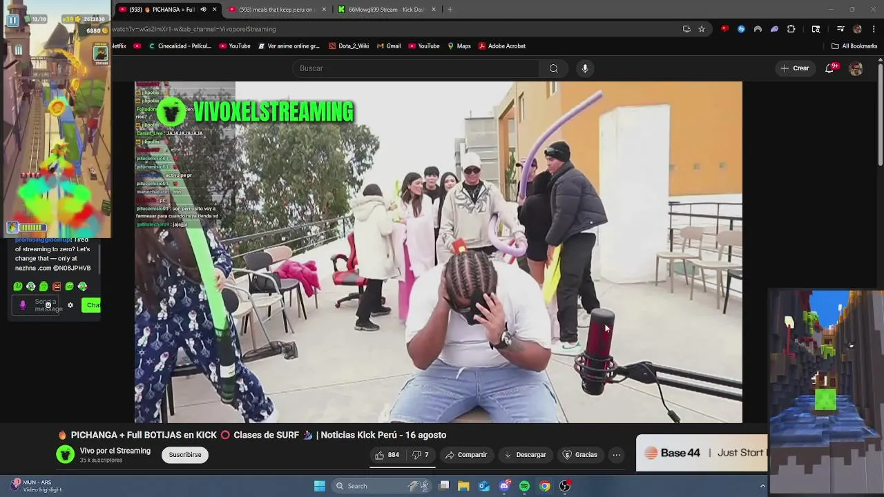Select the first green emote in chat row
Screen dimensions: 884x497
pos(18,286)
